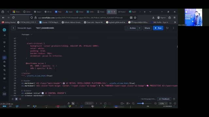Open the Firefox hamburger application menu
Screen dimensions: 209x117
click(x=174, y=18)
